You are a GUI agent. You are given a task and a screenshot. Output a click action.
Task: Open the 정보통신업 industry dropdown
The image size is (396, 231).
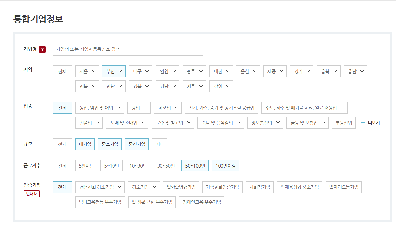(x=265, y=123)
